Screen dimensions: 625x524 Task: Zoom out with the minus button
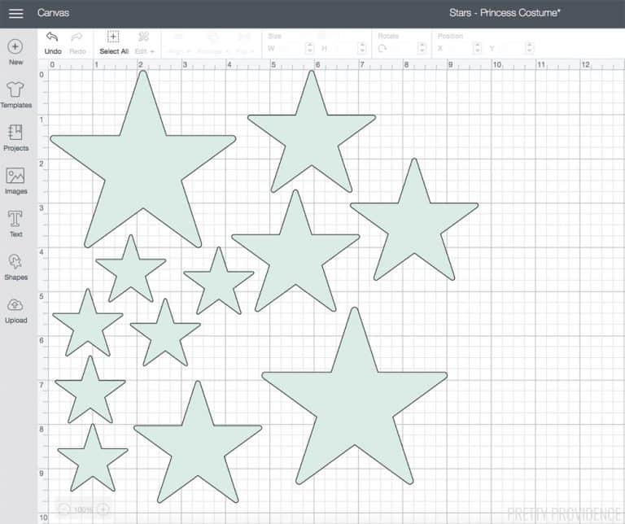pos(64,509)
